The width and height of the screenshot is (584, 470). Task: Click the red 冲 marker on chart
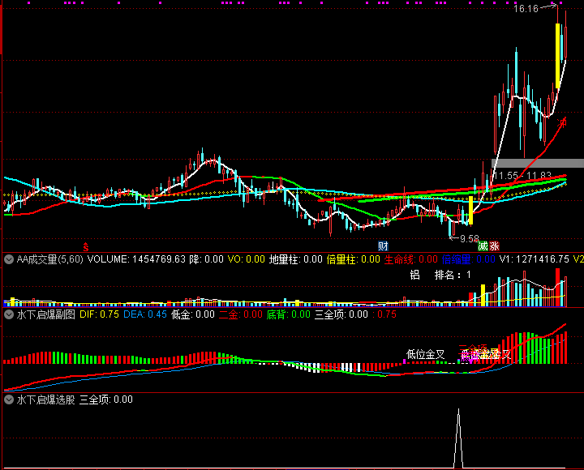click(x=561, y=122)
